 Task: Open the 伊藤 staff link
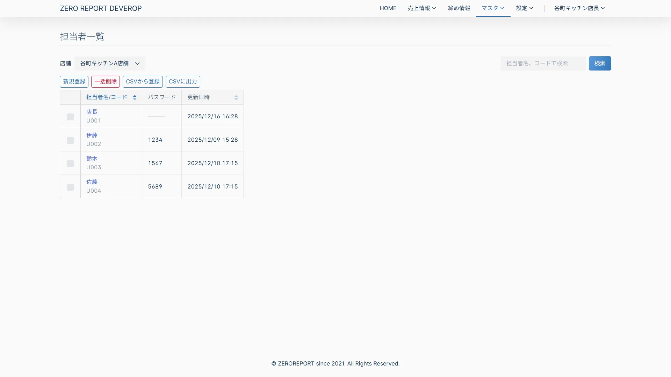point(92,135)
